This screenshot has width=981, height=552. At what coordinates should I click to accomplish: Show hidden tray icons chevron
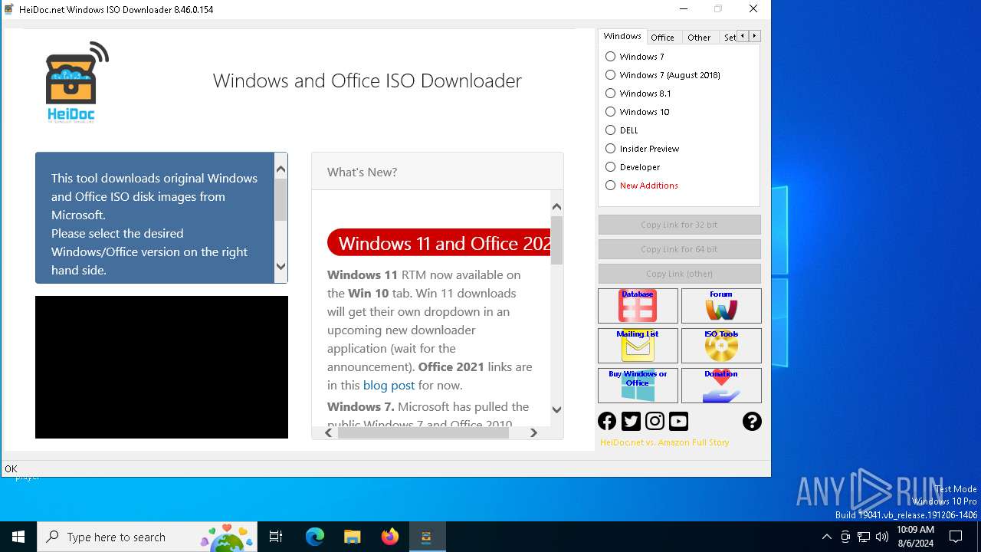826,537
